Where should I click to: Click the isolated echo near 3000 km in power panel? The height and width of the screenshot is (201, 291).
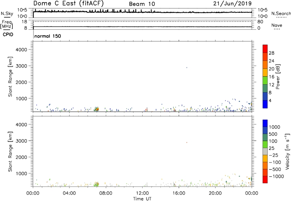point(187,67)
